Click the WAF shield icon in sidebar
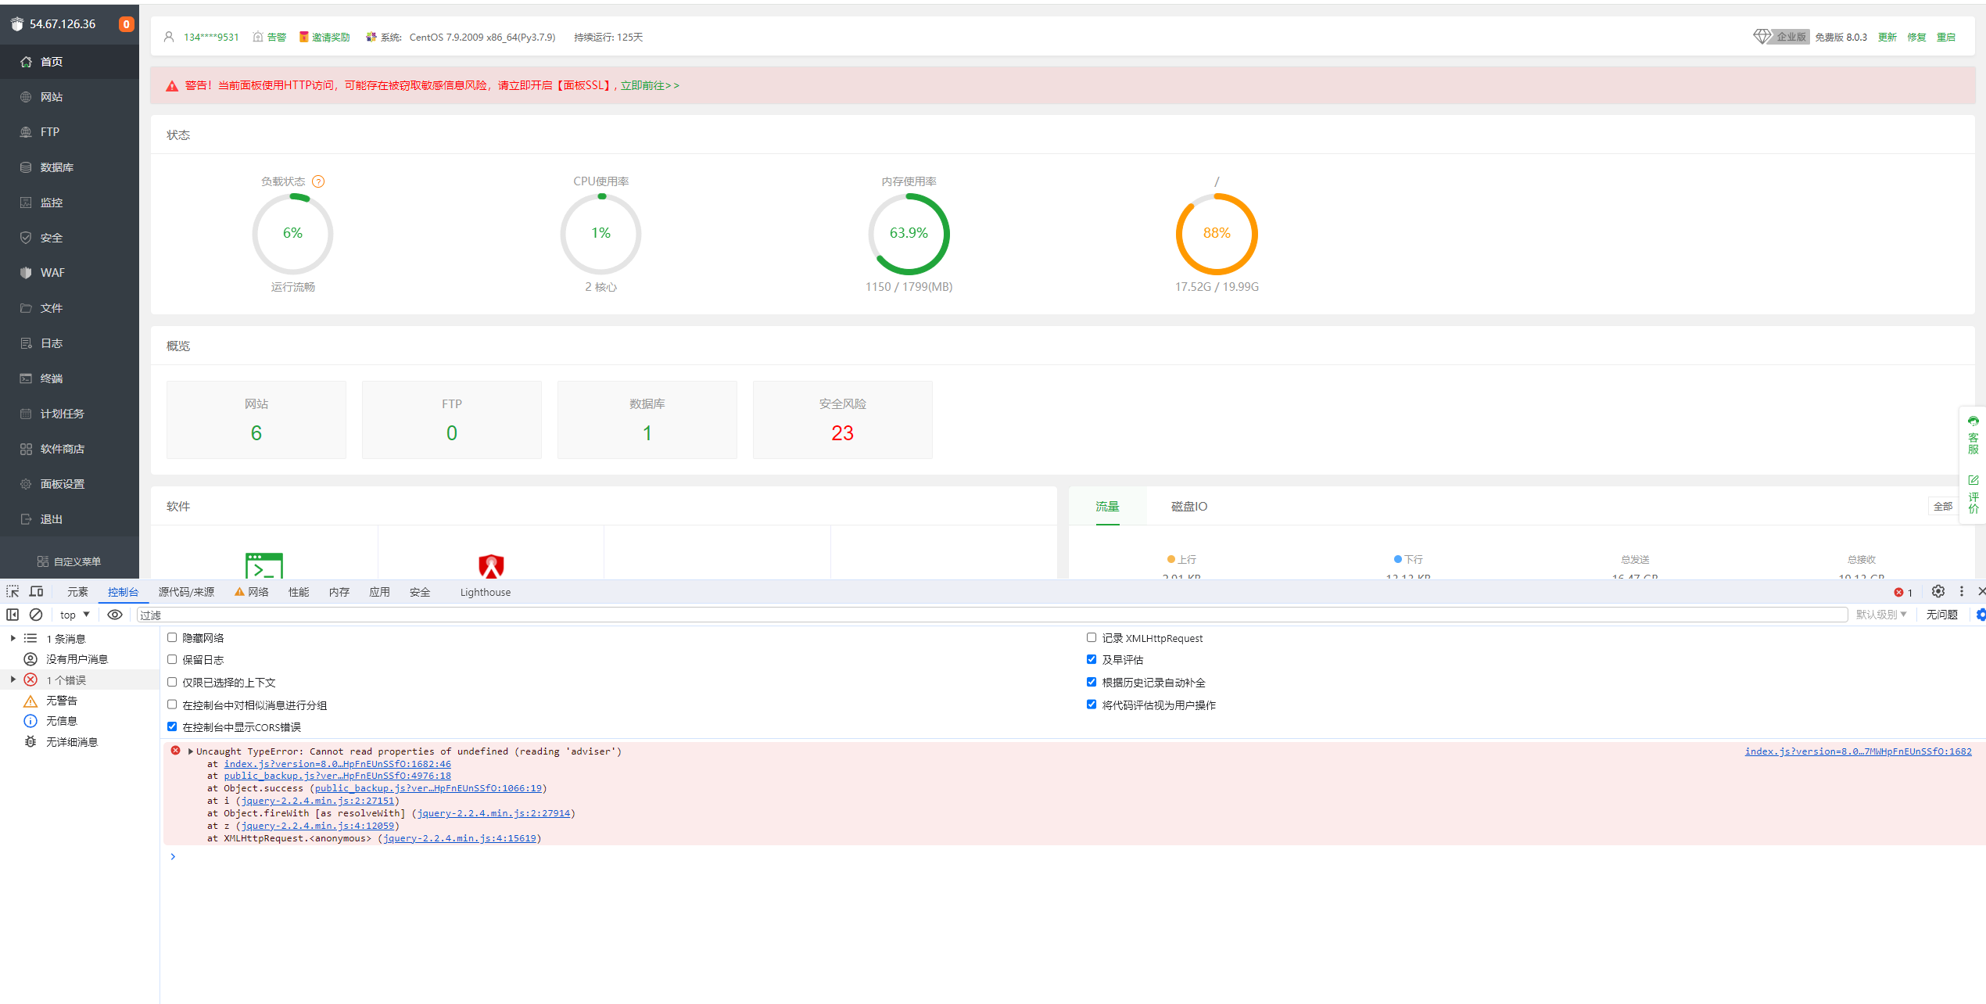The height and width of the screenshot is (1004, 1986). pyautogui.click(x=26, y=273)
